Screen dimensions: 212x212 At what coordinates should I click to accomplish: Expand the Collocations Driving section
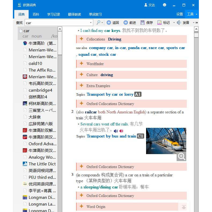click(x=132, y=39)
